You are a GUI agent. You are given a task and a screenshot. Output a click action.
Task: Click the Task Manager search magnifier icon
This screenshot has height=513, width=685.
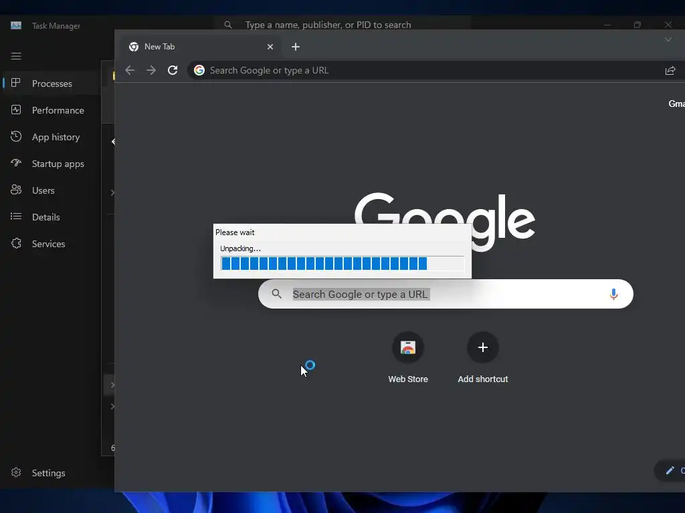[x=228, y=25]
